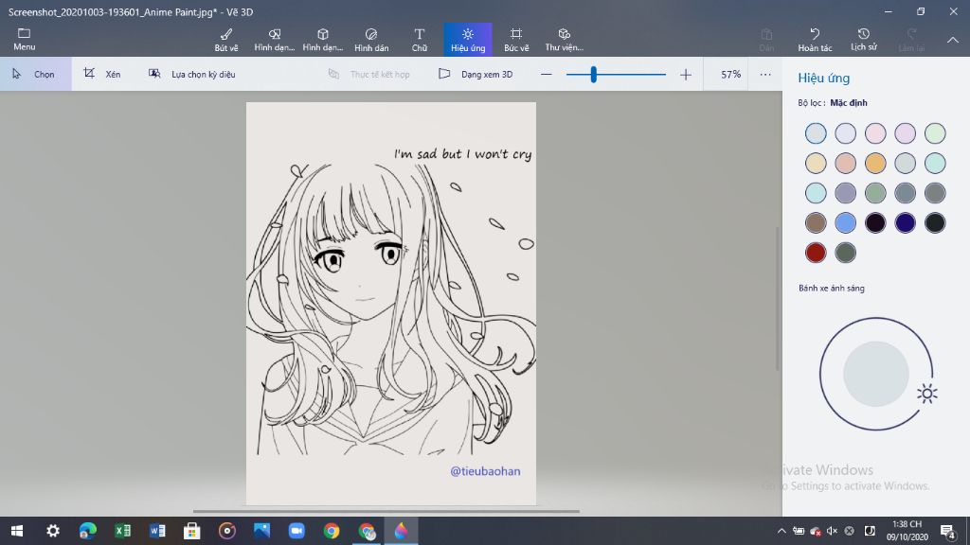Show hidden tray icons chevron
The width and height of the screenshot is (970, 545).
point(781,531)
